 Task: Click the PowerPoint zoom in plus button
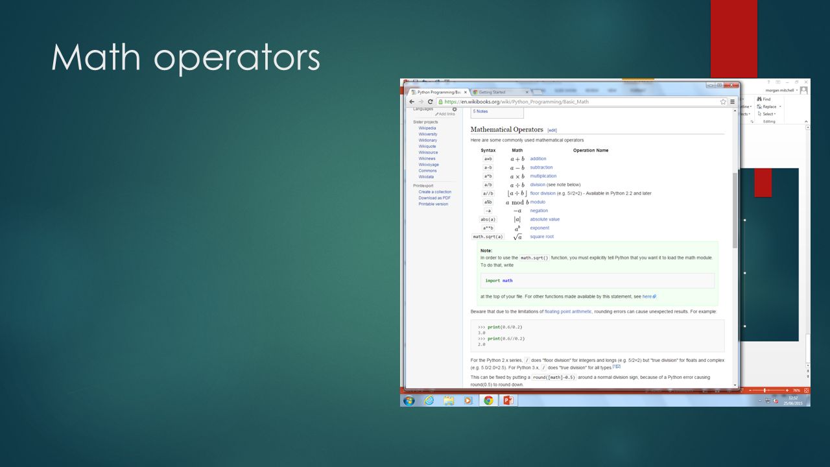point(787,390)
